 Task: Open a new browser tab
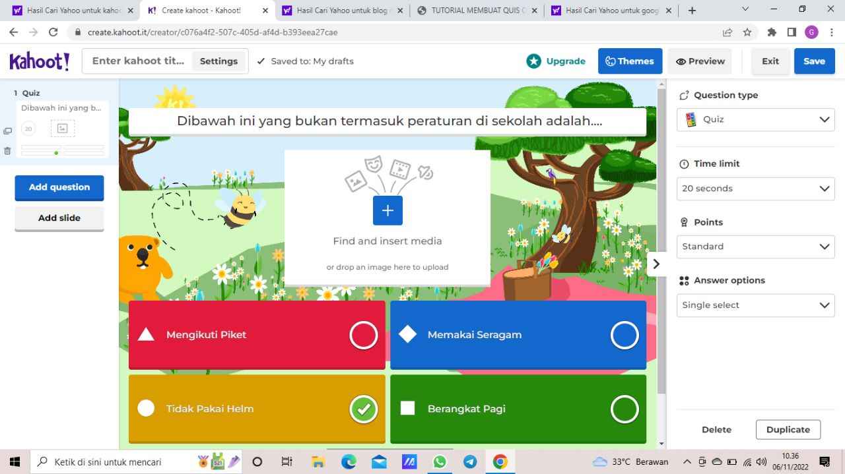click(692, 11)
